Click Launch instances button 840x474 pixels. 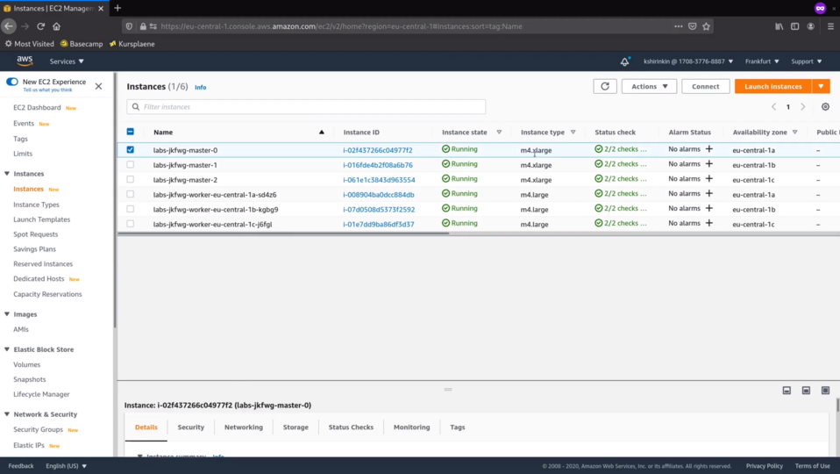pos(773,86)
